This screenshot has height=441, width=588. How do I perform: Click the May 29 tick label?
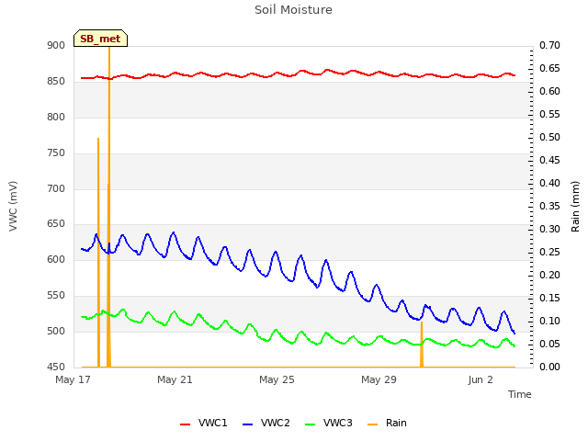pos(379,379)
